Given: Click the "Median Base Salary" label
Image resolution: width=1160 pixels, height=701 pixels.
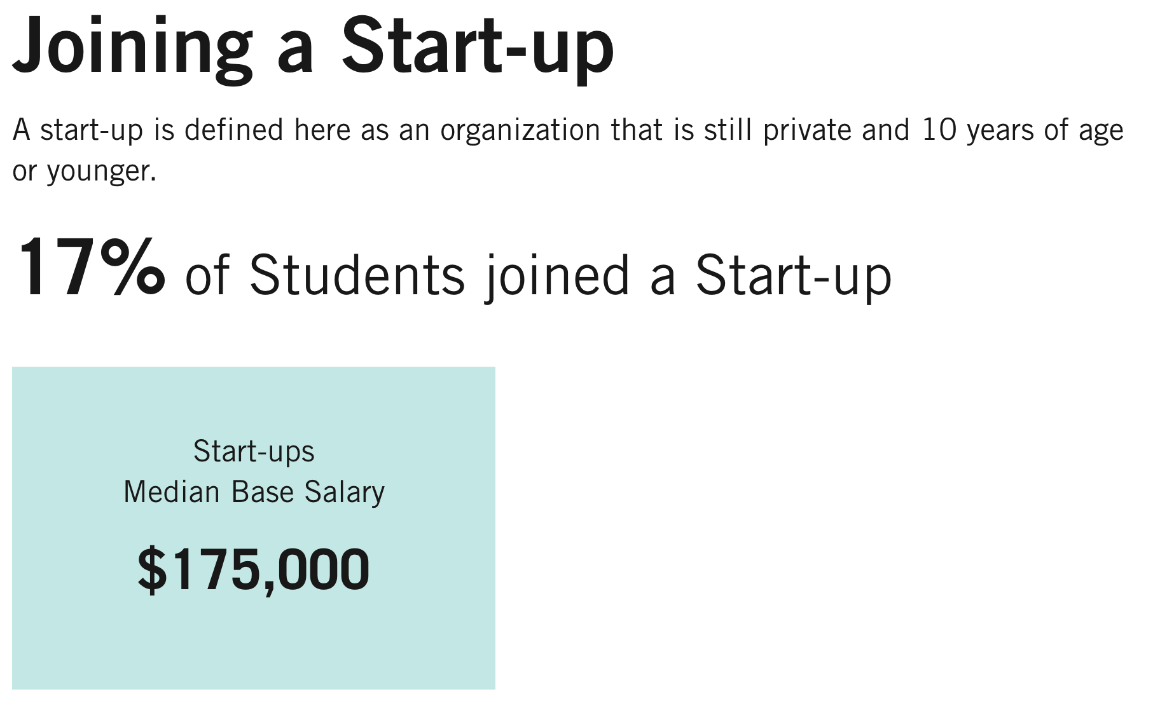Looking at the screenshot, I should [x=254, y=493].
